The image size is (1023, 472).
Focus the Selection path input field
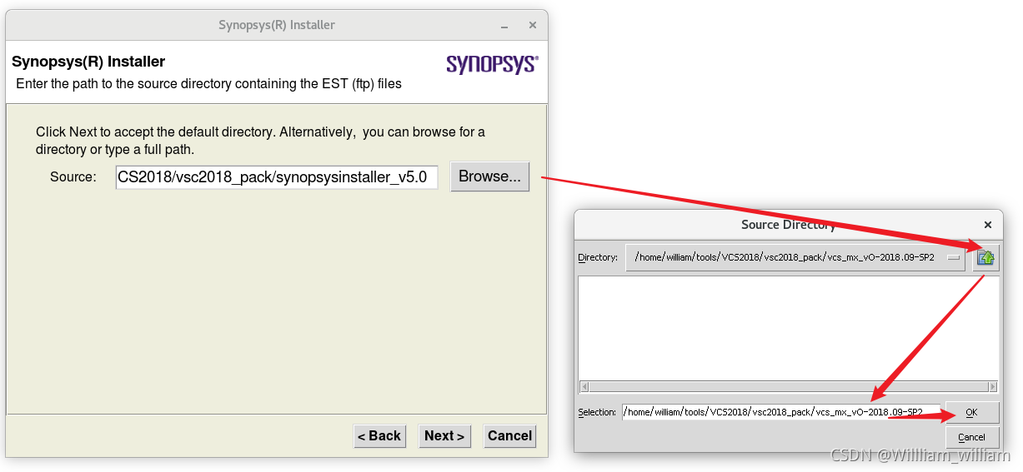[781, 412]
